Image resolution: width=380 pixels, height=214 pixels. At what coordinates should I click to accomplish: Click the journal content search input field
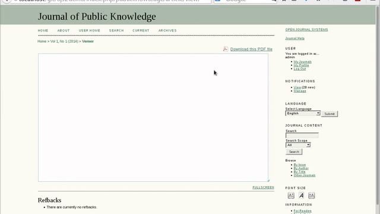[302, 136]
